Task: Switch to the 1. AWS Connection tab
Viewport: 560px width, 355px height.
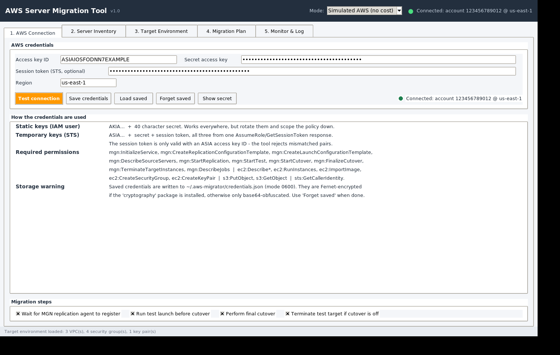Action: pyautogui.click(x=33, y=33)
